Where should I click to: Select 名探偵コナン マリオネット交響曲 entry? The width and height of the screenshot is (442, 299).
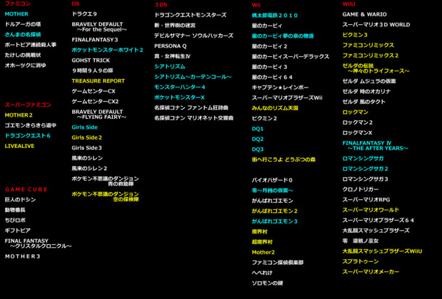pos(194,118)
